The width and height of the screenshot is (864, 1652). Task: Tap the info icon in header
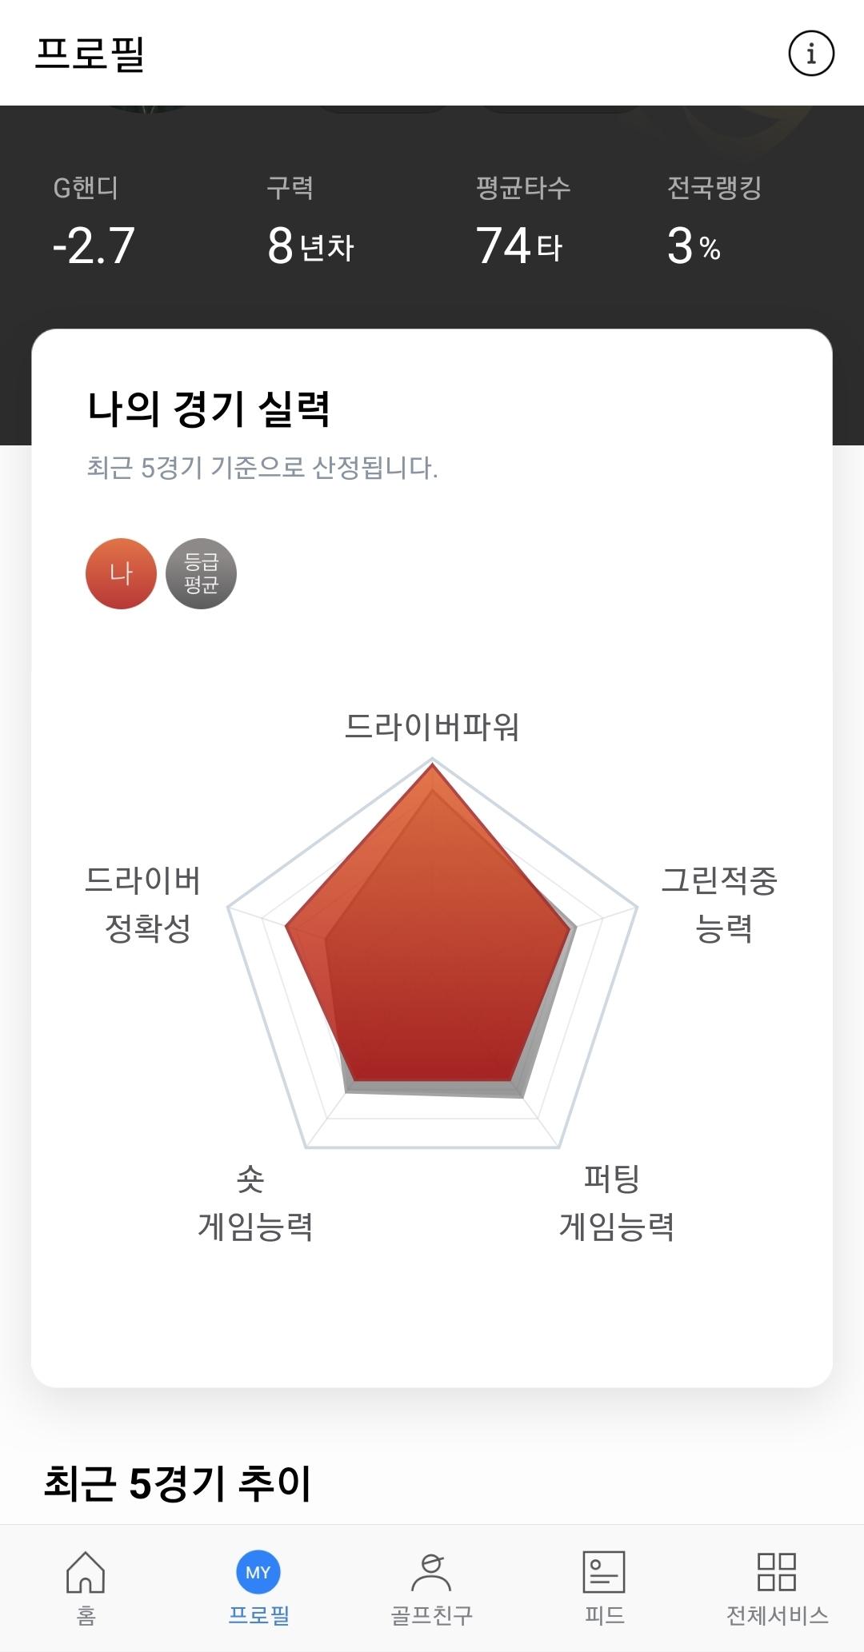tap(811, 54)
